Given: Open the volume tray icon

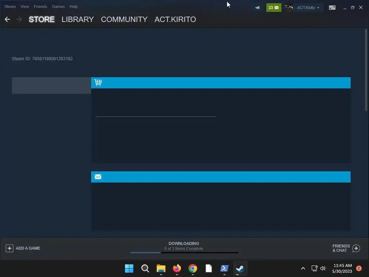Looking at the screenshot, I should click(x=323, y=268).
